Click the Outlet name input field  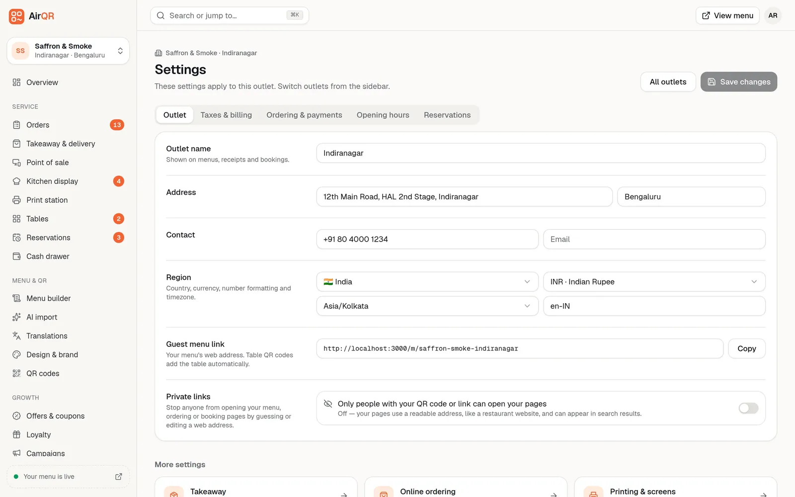(x=541, y=153)
